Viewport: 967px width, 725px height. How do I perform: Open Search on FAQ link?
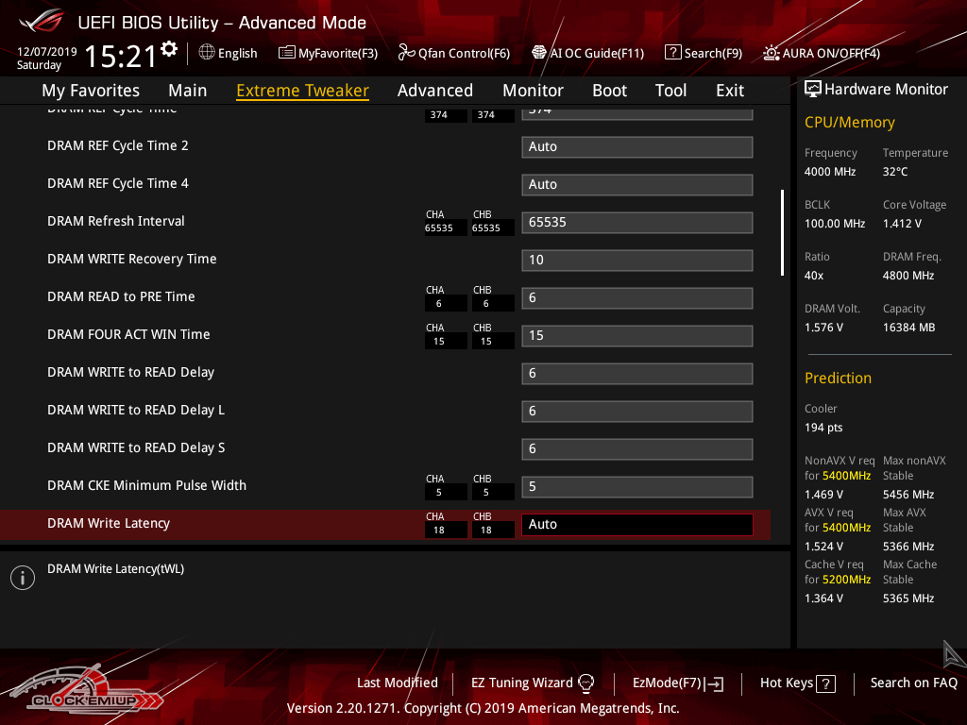(913, 683)
